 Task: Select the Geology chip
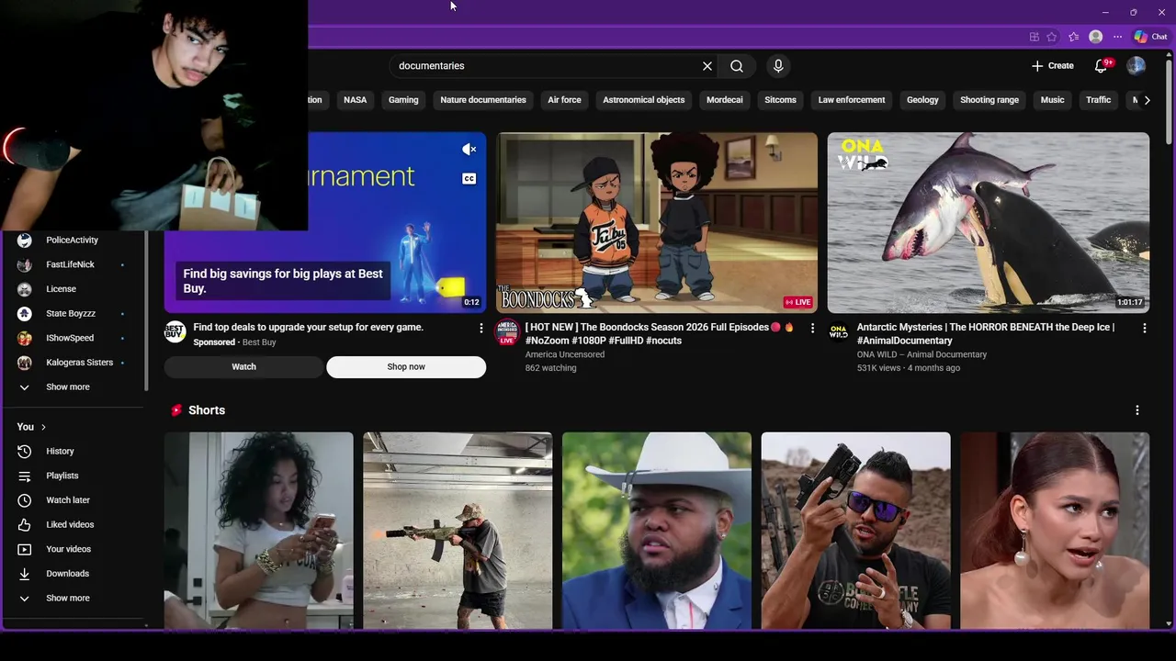[x=922, y=100]
